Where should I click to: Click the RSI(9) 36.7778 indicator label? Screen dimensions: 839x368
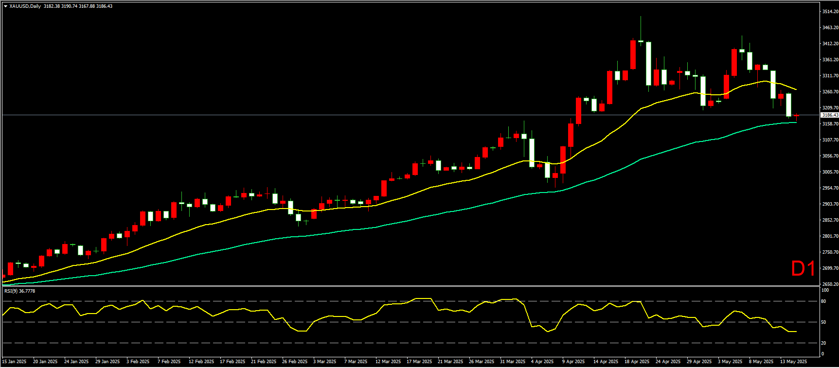(20, 291)
